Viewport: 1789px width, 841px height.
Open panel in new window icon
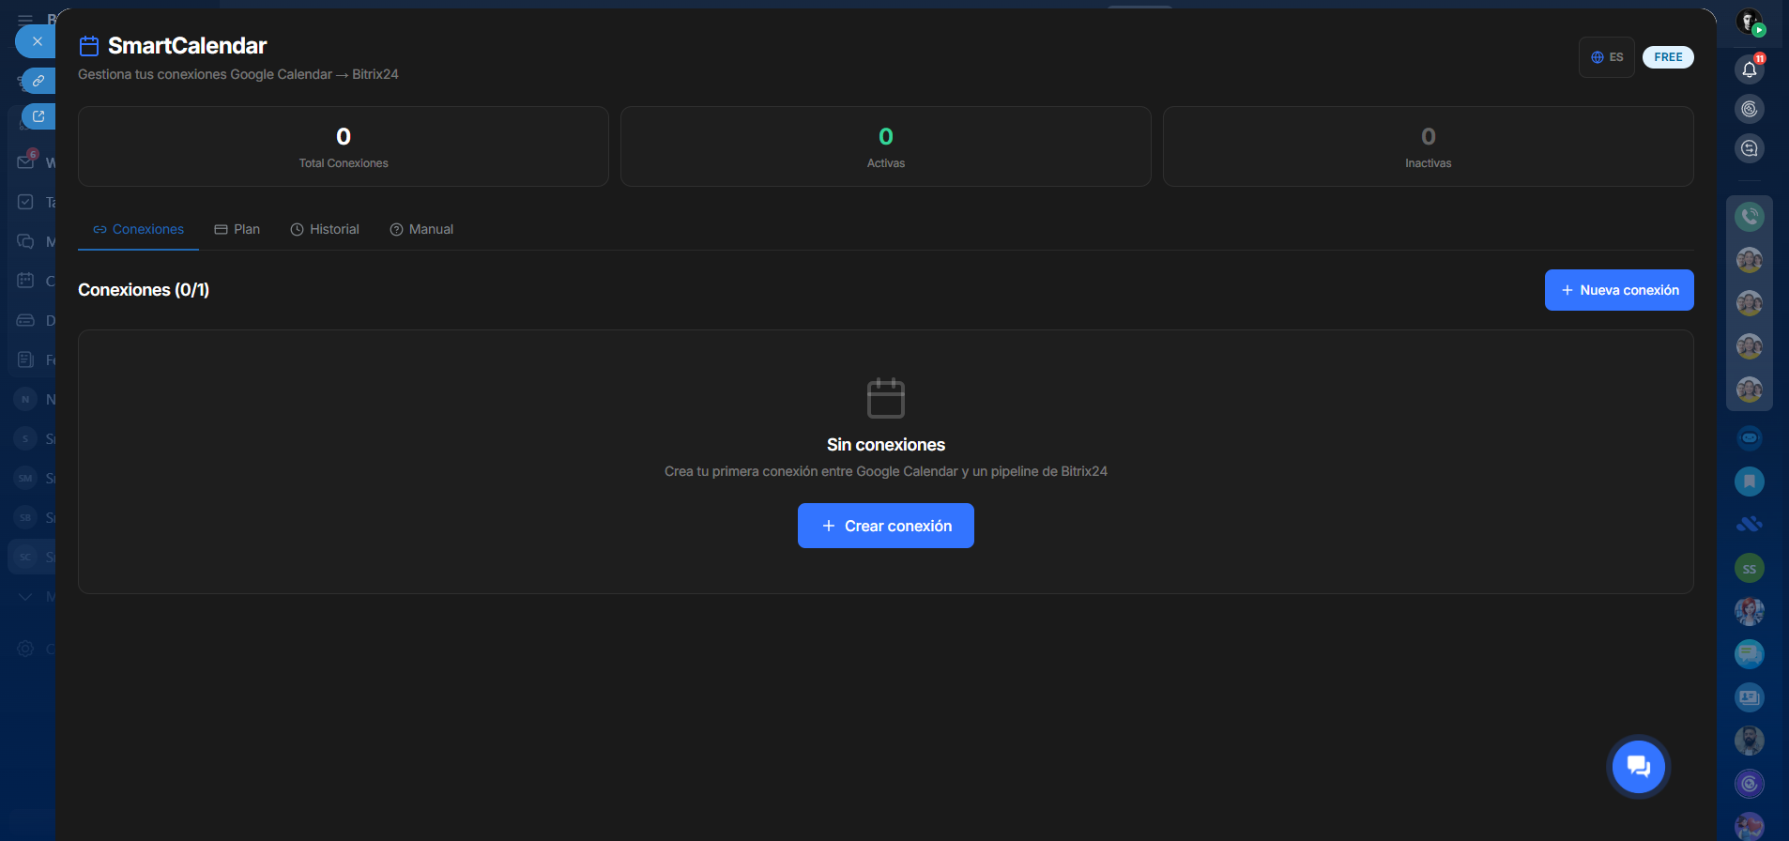38,116
